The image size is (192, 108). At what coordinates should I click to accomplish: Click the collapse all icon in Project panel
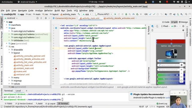[x=41, y=18]
